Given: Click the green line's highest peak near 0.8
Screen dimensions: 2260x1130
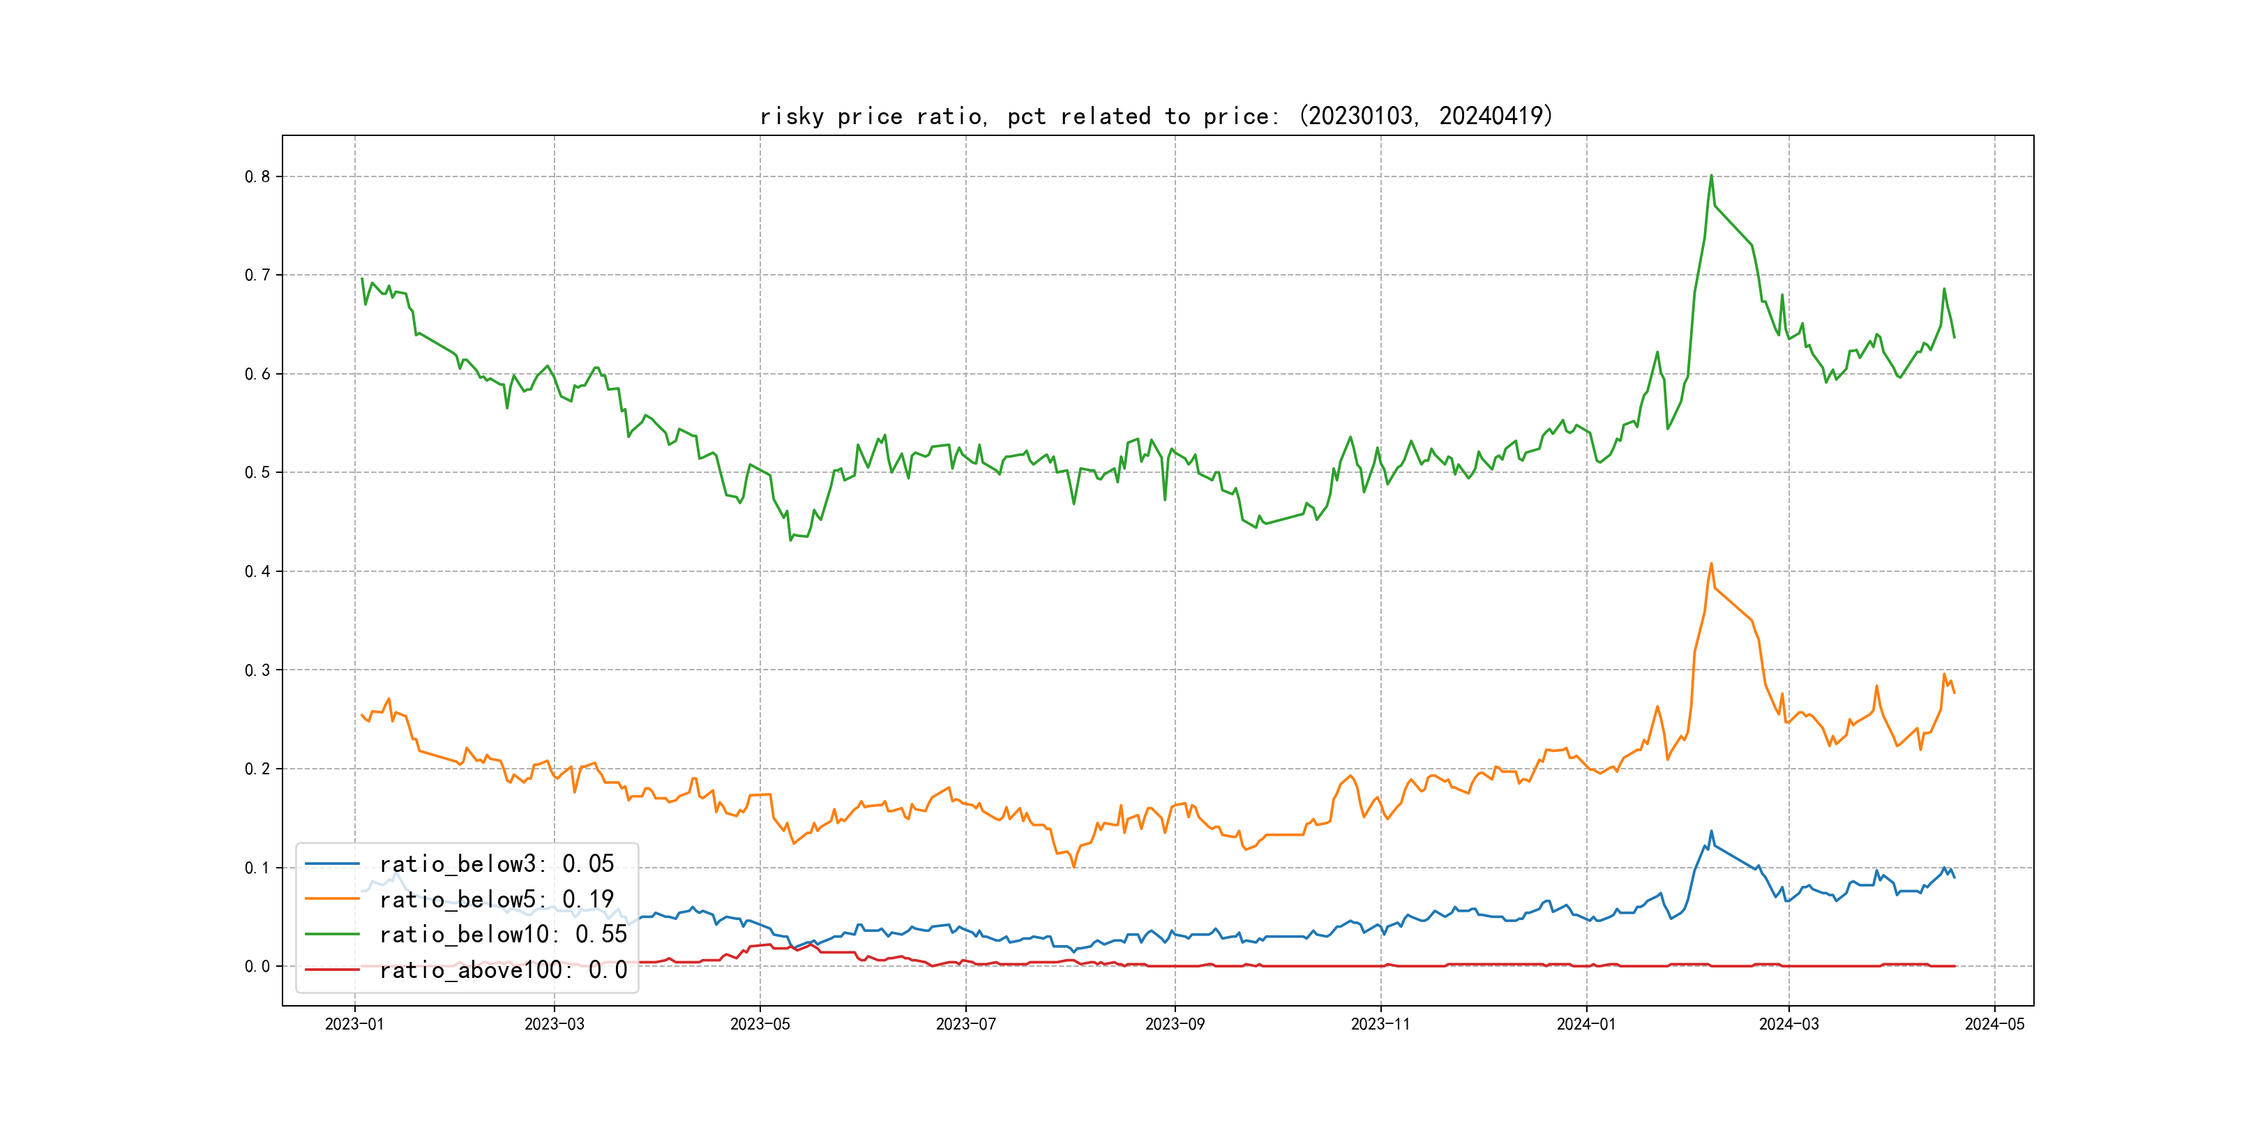Looking at the screenshot, I should point(1711,176).
